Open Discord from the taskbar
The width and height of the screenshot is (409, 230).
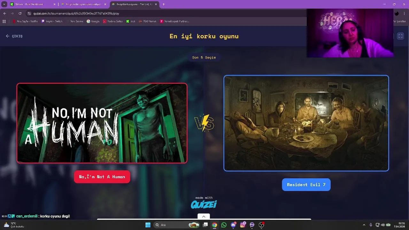pos(233,225)
